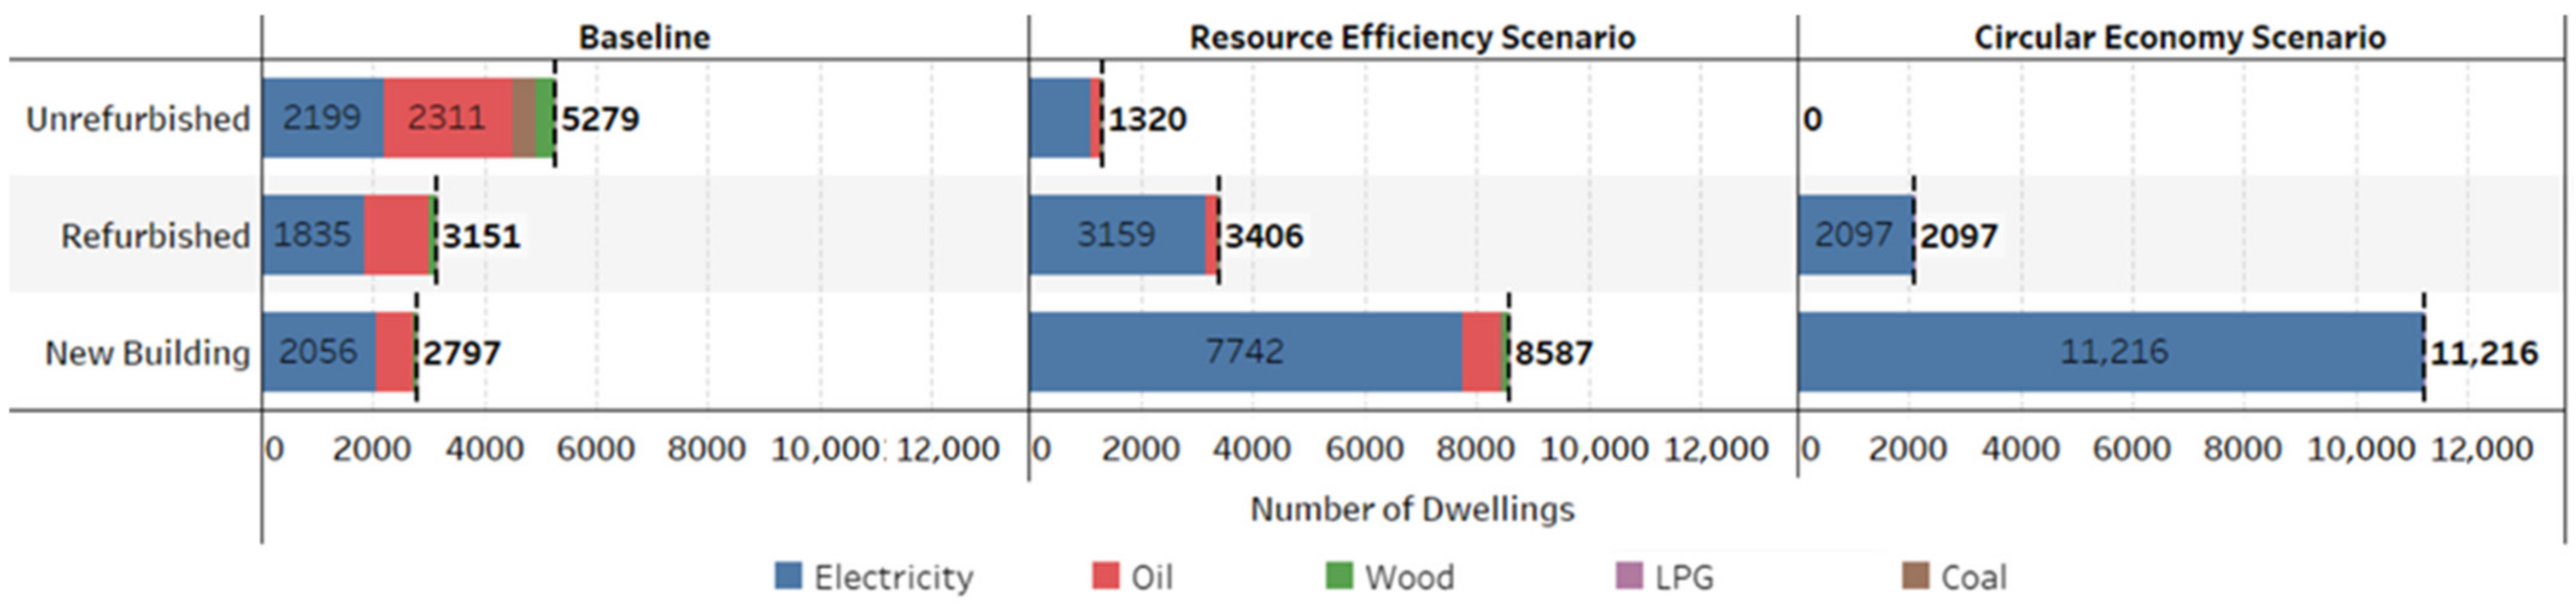Click the total label 1320

coord(1147,119)
